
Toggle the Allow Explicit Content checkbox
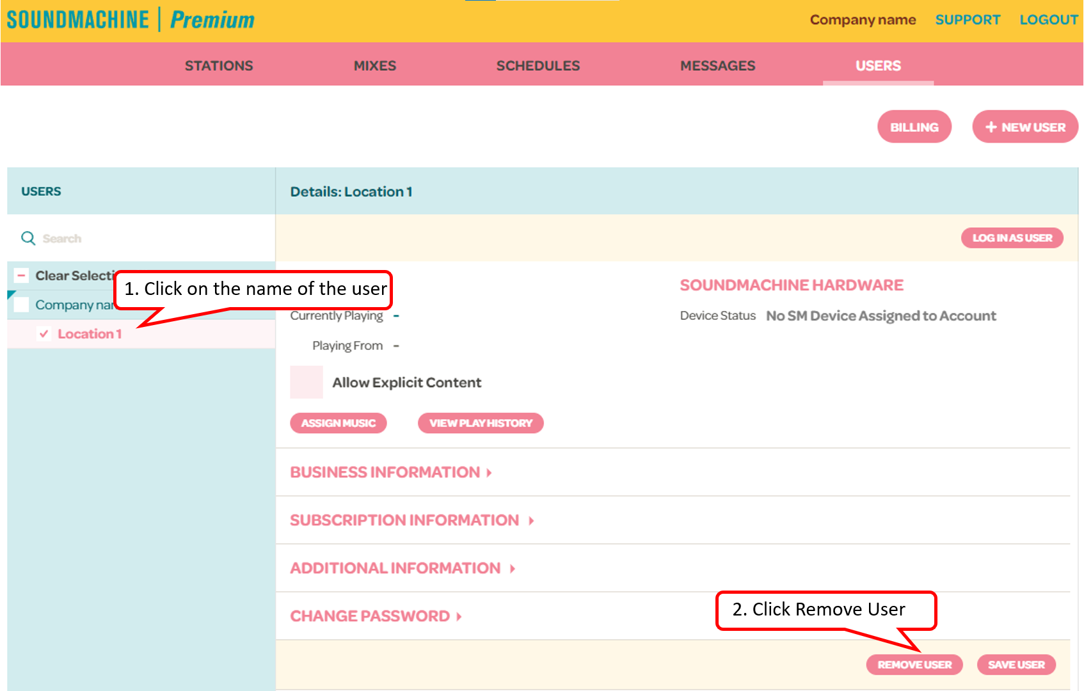(x=307, y=382)
